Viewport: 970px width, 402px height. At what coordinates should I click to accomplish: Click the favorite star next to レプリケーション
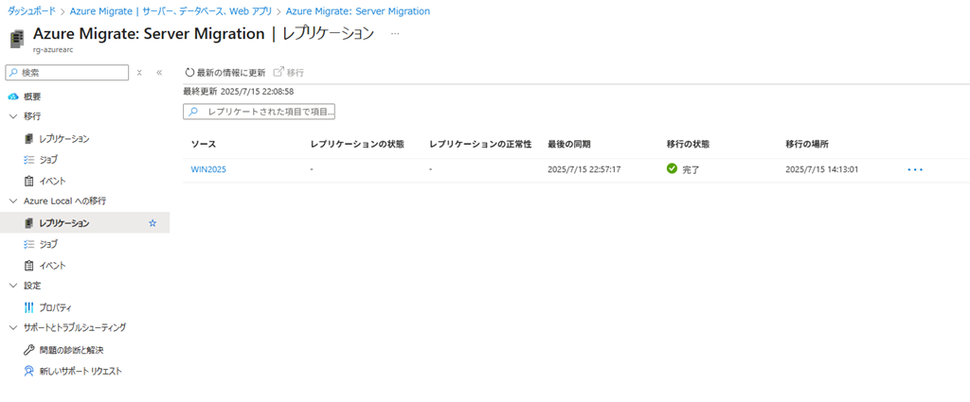point(153,223)
